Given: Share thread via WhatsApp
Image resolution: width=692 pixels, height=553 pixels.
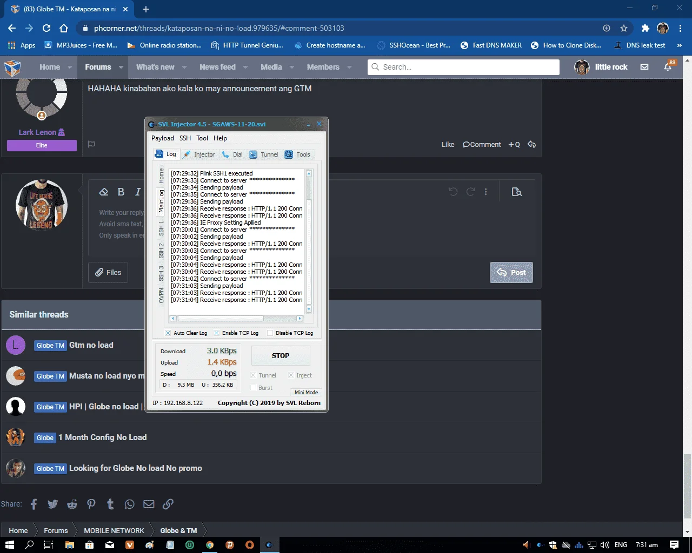Looking at the screenshot, I should (130, 504).
